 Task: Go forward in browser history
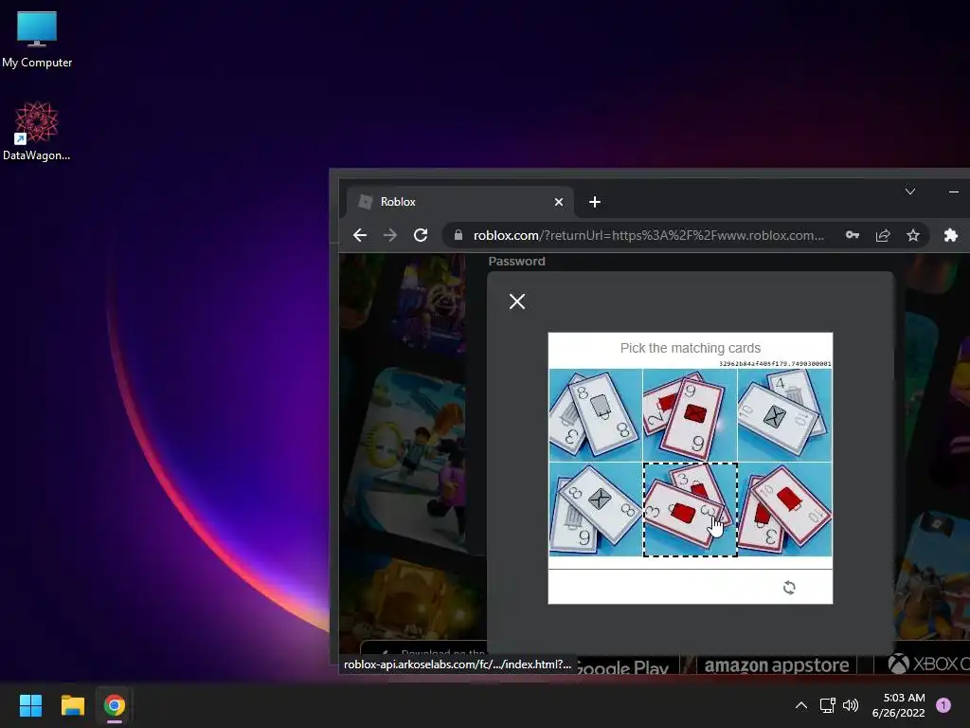click(x=389, y=235)
